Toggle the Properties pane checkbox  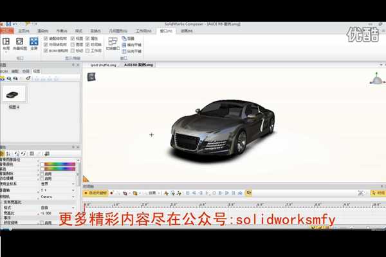point(87,39)
